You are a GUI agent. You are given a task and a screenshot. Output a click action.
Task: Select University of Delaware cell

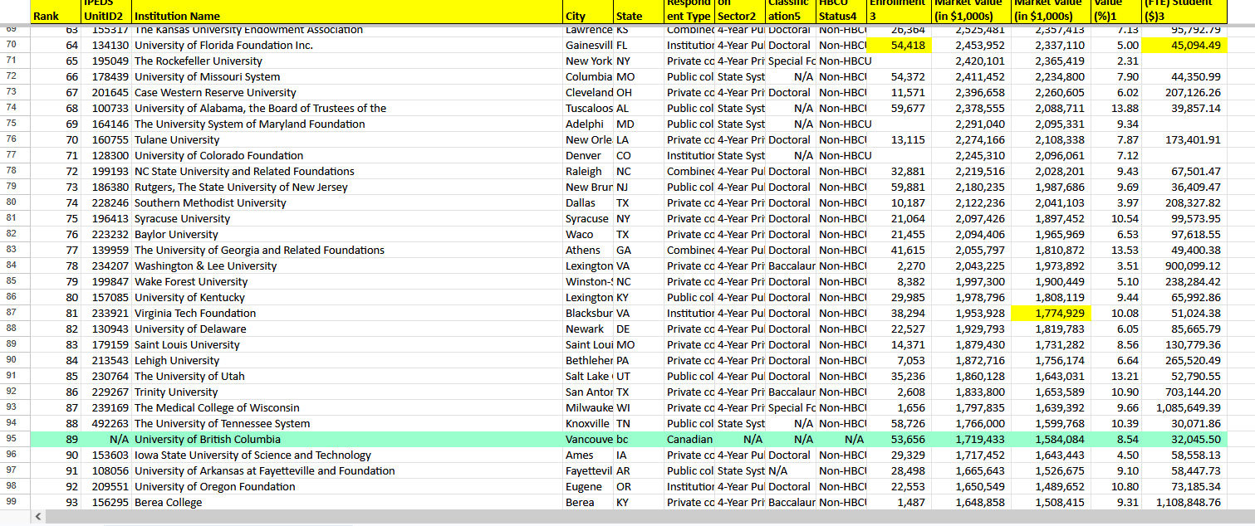point(346,329)
